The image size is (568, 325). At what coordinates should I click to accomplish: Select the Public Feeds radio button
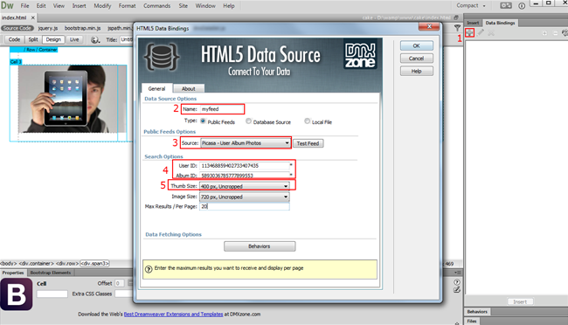pos(203,121)
